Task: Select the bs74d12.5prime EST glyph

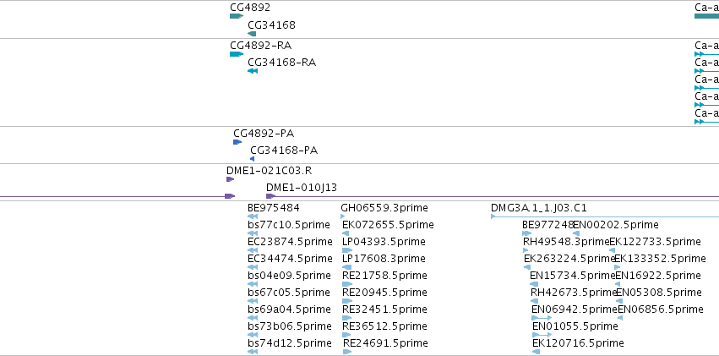Action: (x=253, y=352)
